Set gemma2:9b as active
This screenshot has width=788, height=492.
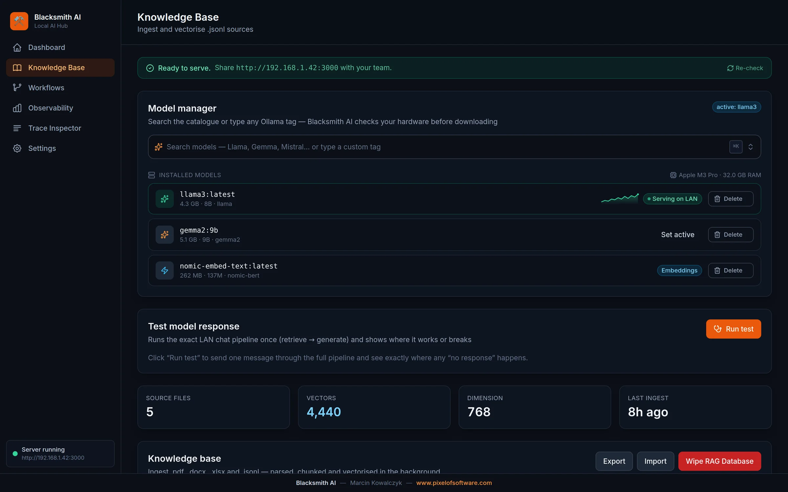tap(678, 235)
